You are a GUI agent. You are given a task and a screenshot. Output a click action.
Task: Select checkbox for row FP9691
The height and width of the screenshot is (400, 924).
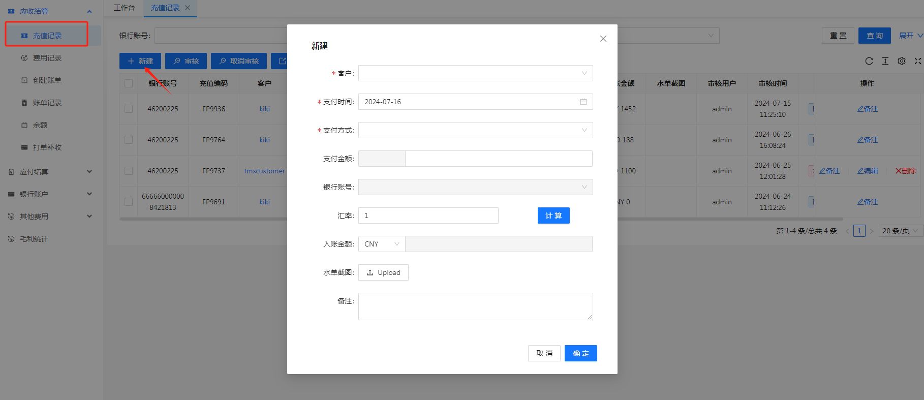click(129, 202)
